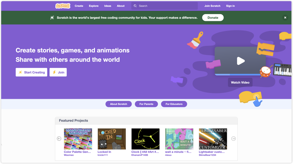Click Sign in in the navigation bar
Viewport: 293px width, 164px height.
[230, 6]
